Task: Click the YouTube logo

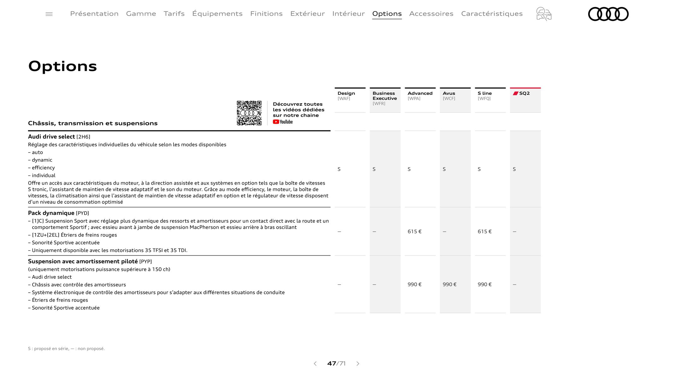Action: click(x=283, y=122)
